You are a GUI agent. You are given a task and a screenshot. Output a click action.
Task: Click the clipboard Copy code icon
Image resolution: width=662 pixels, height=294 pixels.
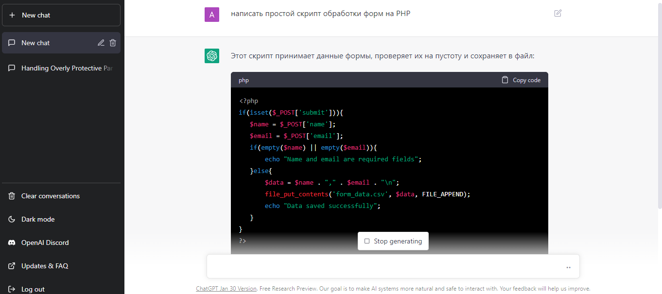505,80
